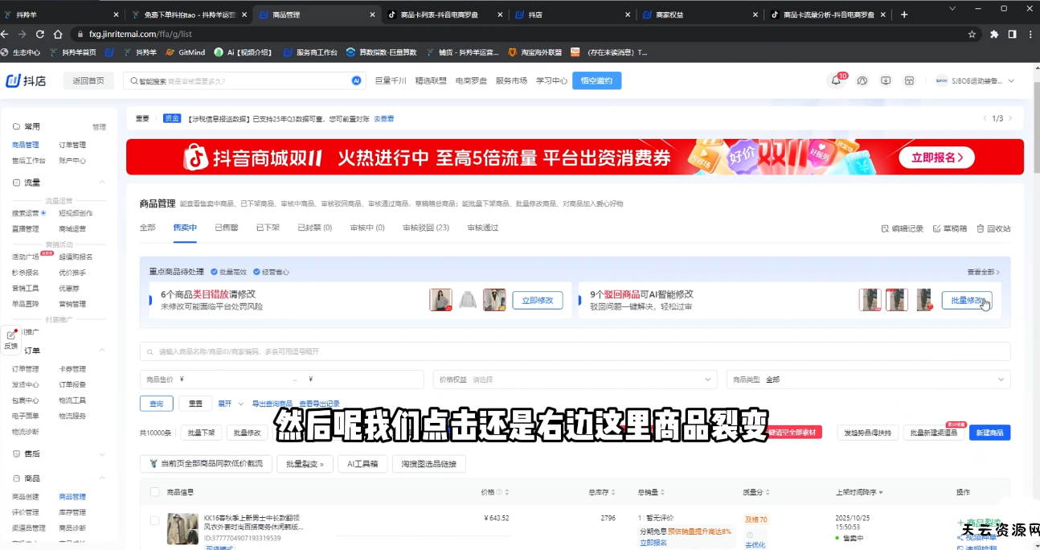The image size is (1040, 550).
Task: Switch to the 已下架 tab
Action: pos(268,228)
